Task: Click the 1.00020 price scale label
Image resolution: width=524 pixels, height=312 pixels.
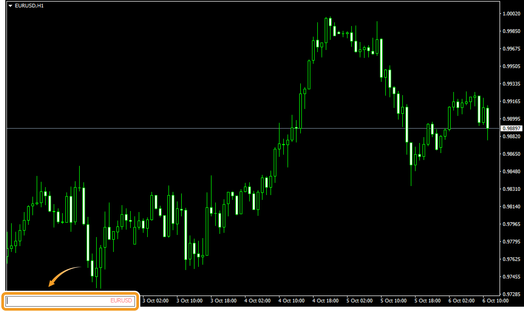Action: pyautogui.click(x=511, y=14)
